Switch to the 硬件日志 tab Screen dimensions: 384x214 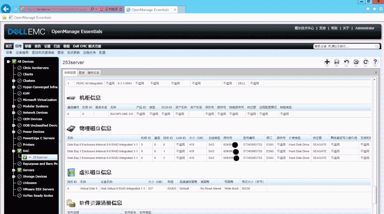point(93,72)
